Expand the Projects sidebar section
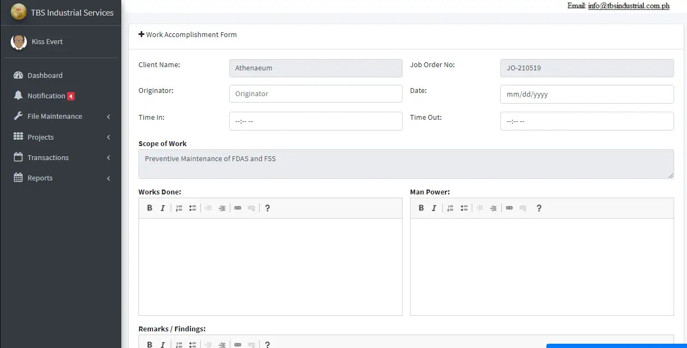 (40, 137)
